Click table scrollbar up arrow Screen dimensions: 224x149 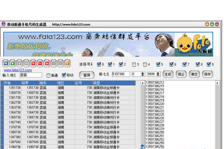[x=143, y=83]
